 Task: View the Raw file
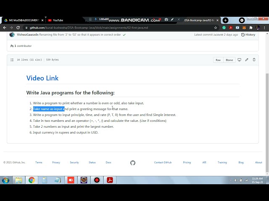tap(218, 60)
